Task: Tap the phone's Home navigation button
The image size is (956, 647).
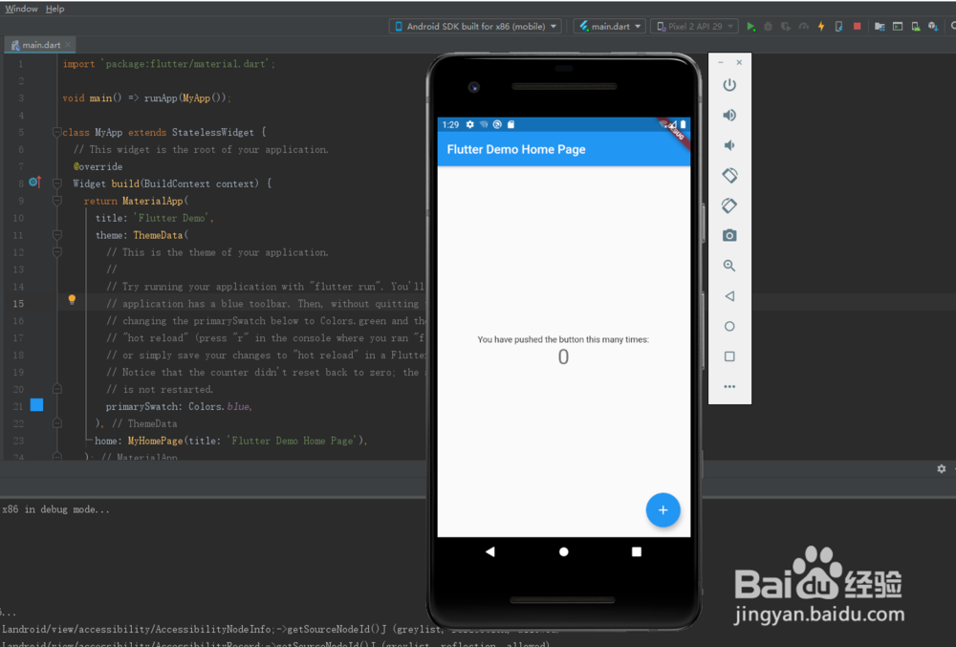Action: click(x=563, y=552)
